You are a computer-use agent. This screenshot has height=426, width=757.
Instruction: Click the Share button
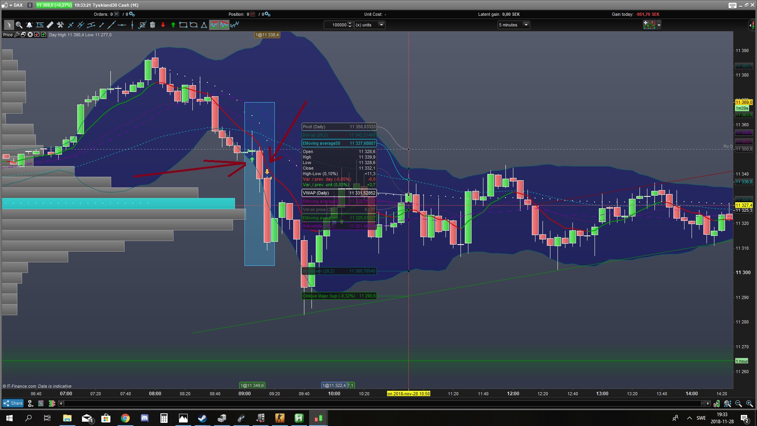pos(13,403)
